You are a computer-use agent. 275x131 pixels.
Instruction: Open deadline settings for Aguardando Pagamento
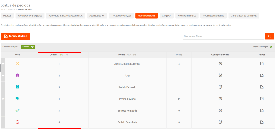[x=220, y=64]
